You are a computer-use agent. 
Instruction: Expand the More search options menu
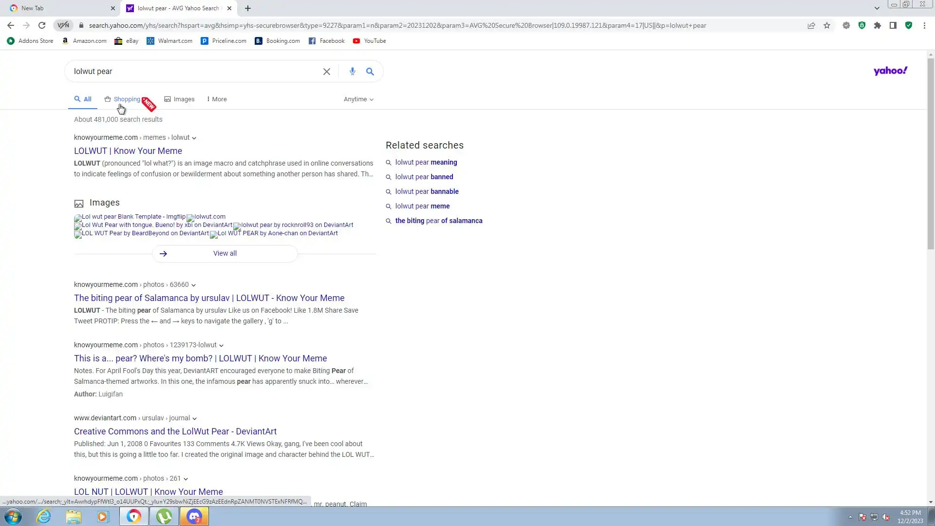click(x=217, y=99)
